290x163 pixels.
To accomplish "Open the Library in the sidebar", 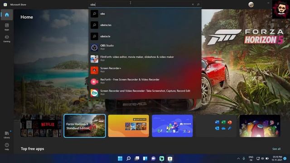I will tap(7, 135).
